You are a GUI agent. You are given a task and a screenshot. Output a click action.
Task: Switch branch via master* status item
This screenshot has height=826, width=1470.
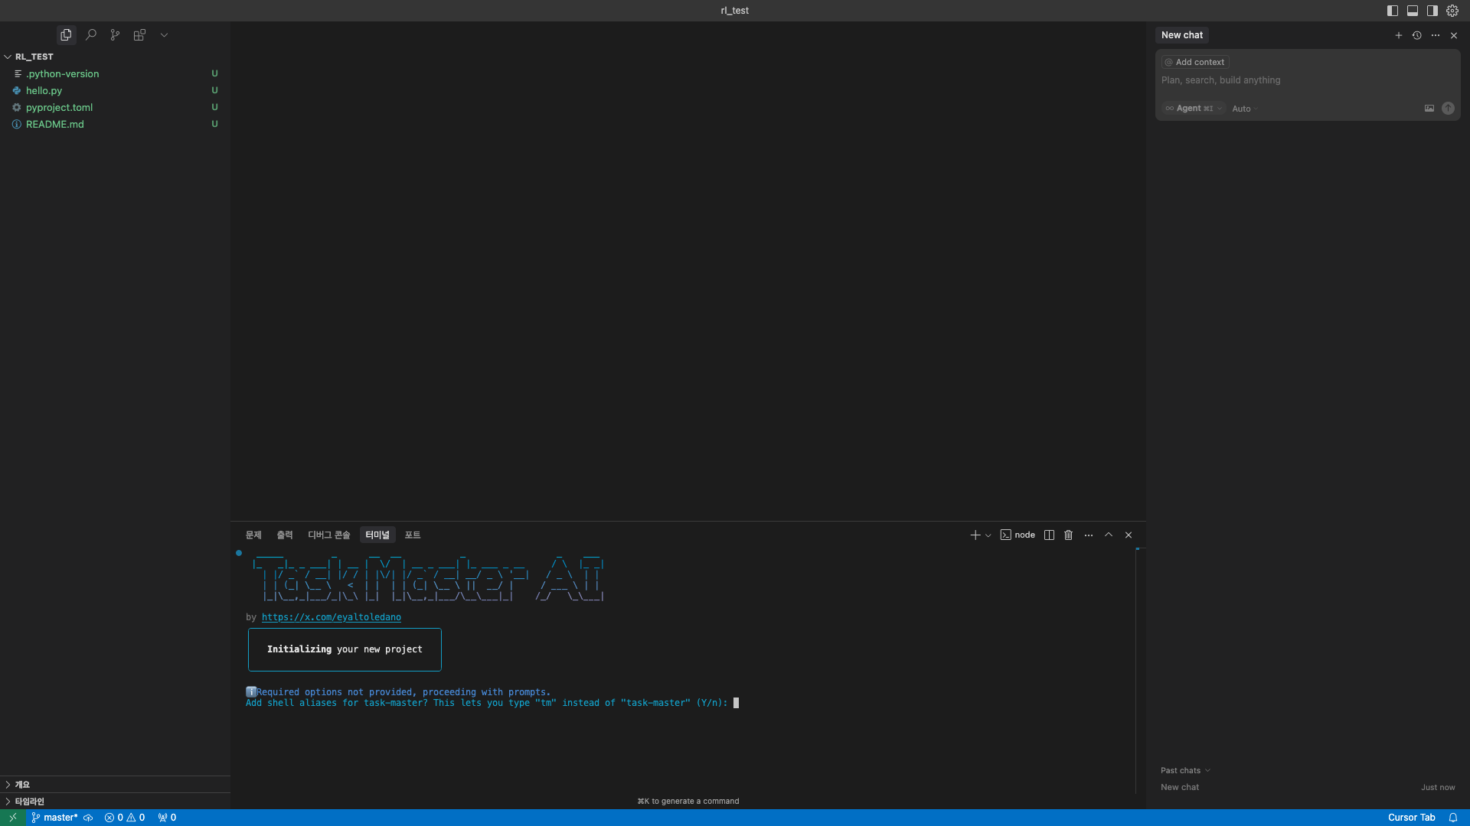54,818
